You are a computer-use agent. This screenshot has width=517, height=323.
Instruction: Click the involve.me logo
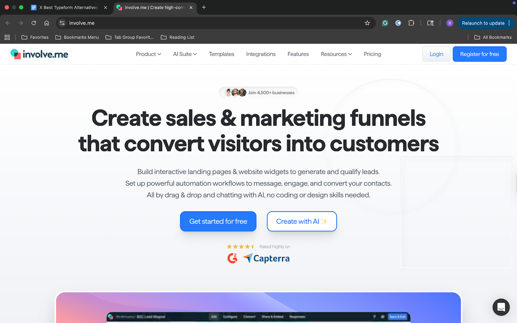[39, 54]
